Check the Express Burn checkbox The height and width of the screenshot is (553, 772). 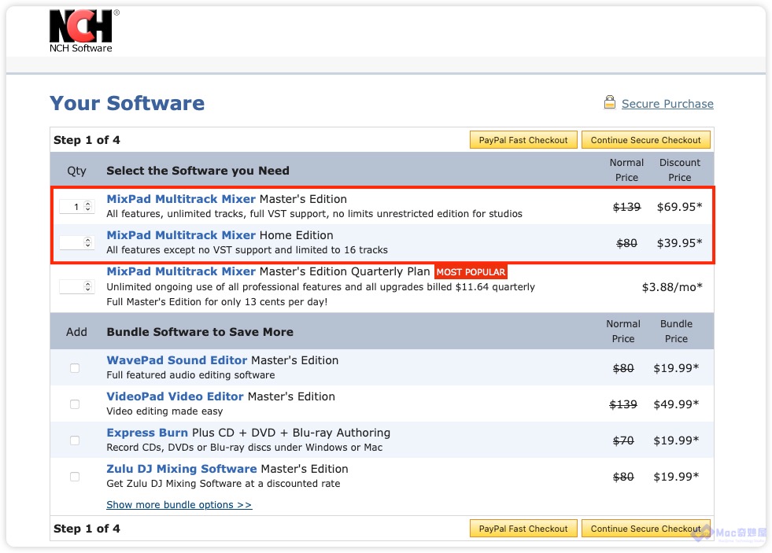75,441
